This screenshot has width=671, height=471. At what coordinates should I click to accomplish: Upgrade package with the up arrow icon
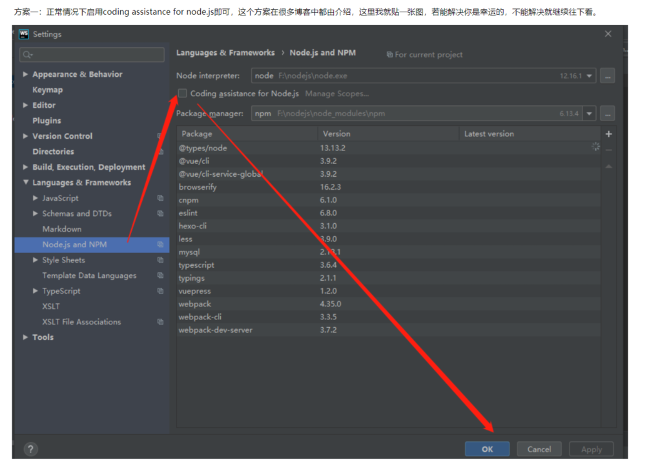click(x=608, y=166)
